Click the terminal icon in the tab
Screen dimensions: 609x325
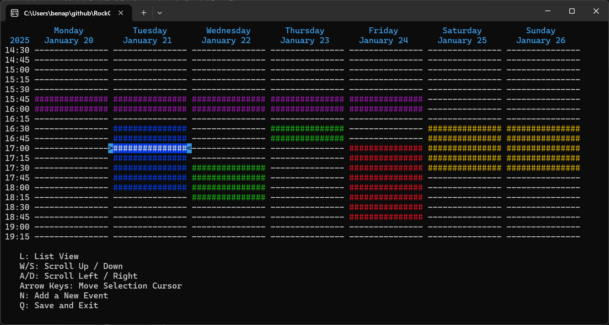15,13
